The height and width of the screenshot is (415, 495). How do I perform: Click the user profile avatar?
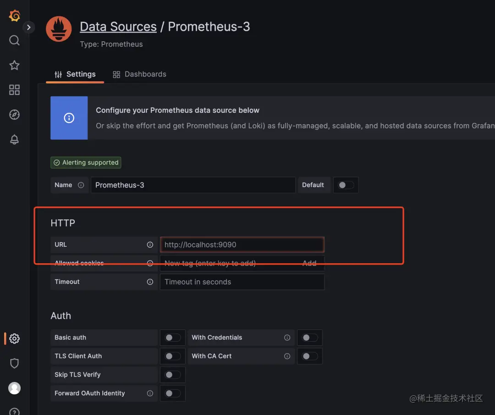[15, 388]
